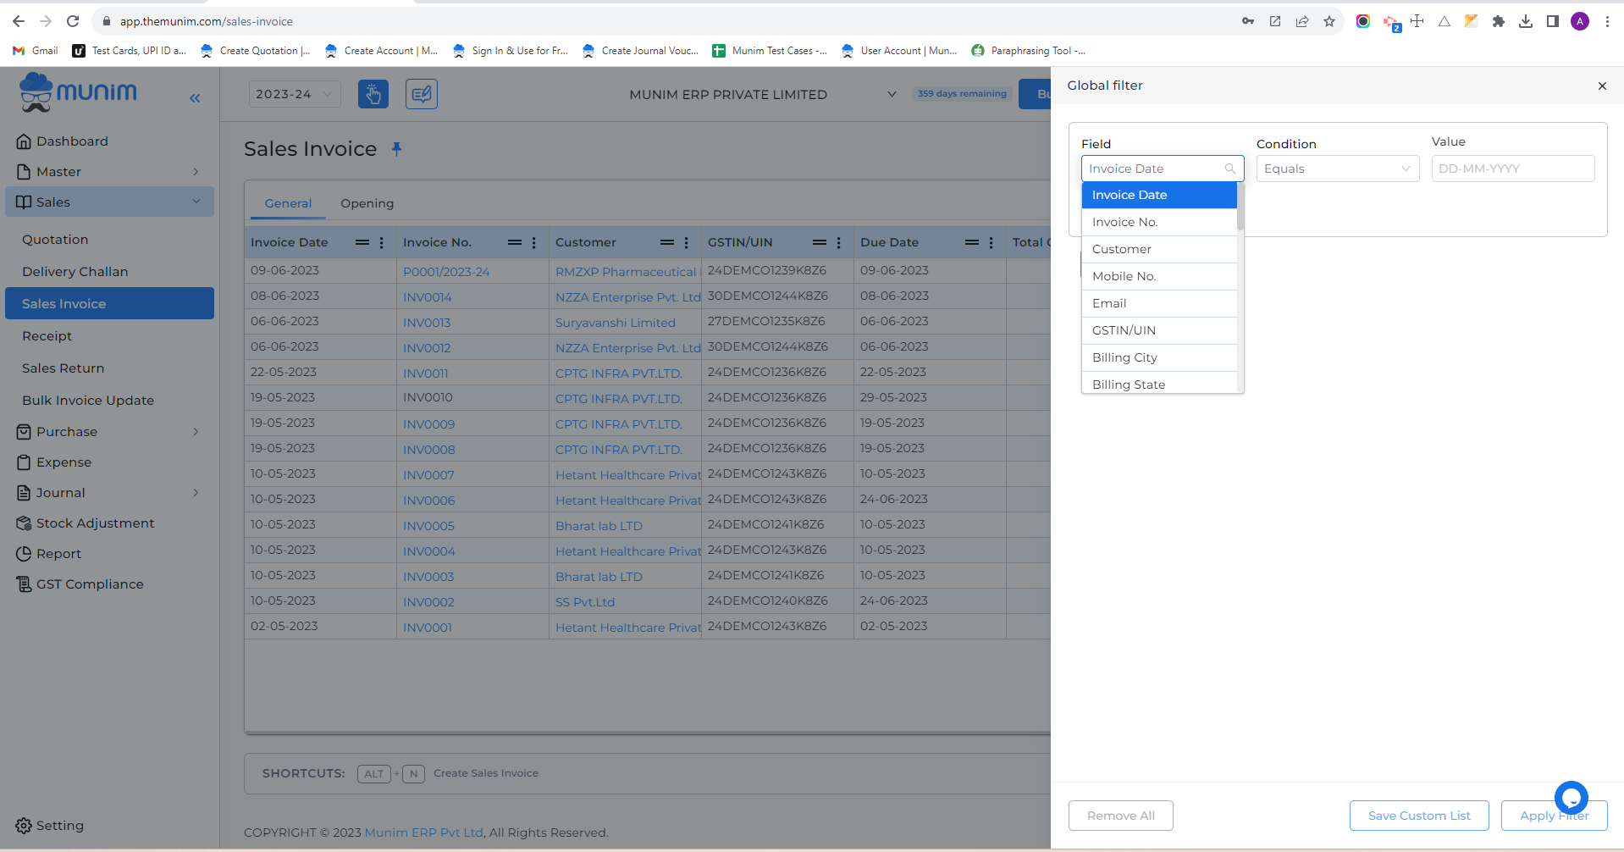This screenshot has height=852, width=1624.
Task: Open Gmail bookmark in bookmarks bar
Action: 36,51
